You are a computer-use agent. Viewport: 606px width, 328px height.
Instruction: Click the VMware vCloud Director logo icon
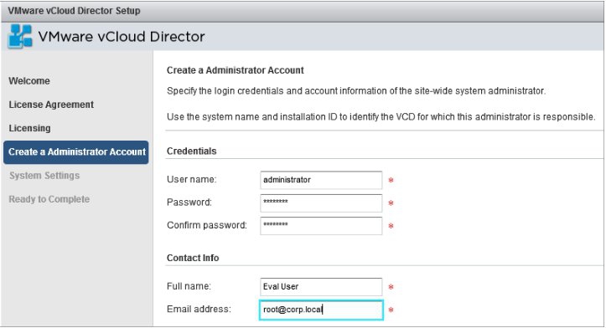pyautogui.click(x=20, y=36)
